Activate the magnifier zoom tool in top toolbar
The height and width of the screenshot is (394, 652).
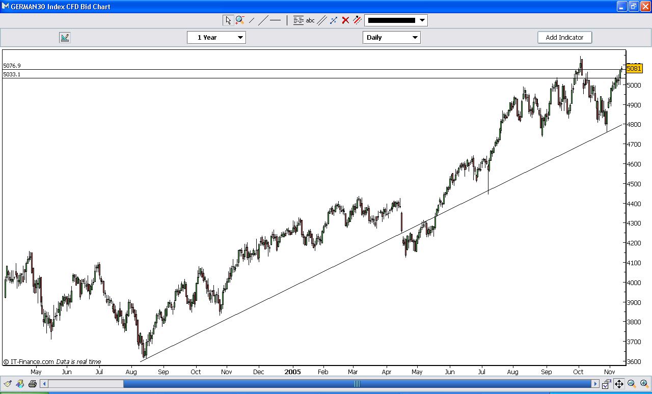tap(239, 20)
